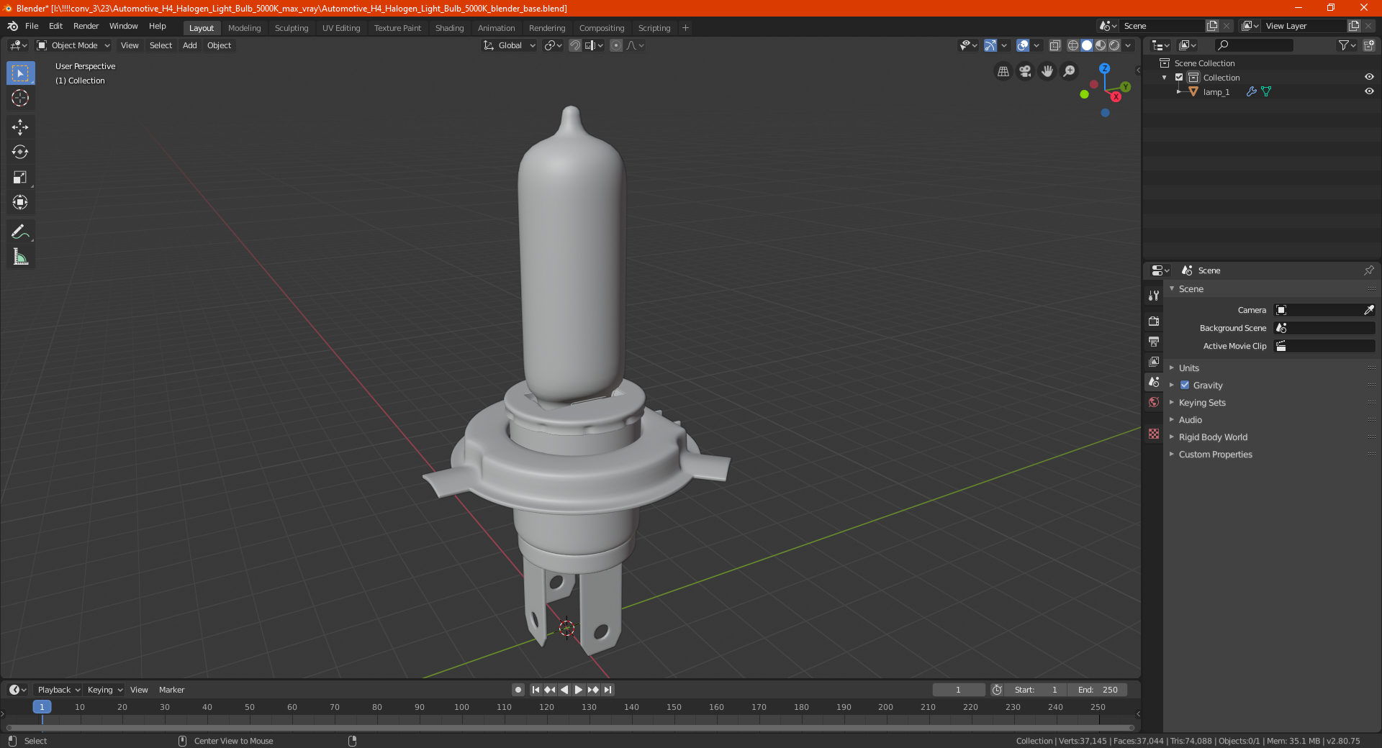Pin the Scene properties panel
Screen dimensions: 1382x748
click(x=1368, y=270)
